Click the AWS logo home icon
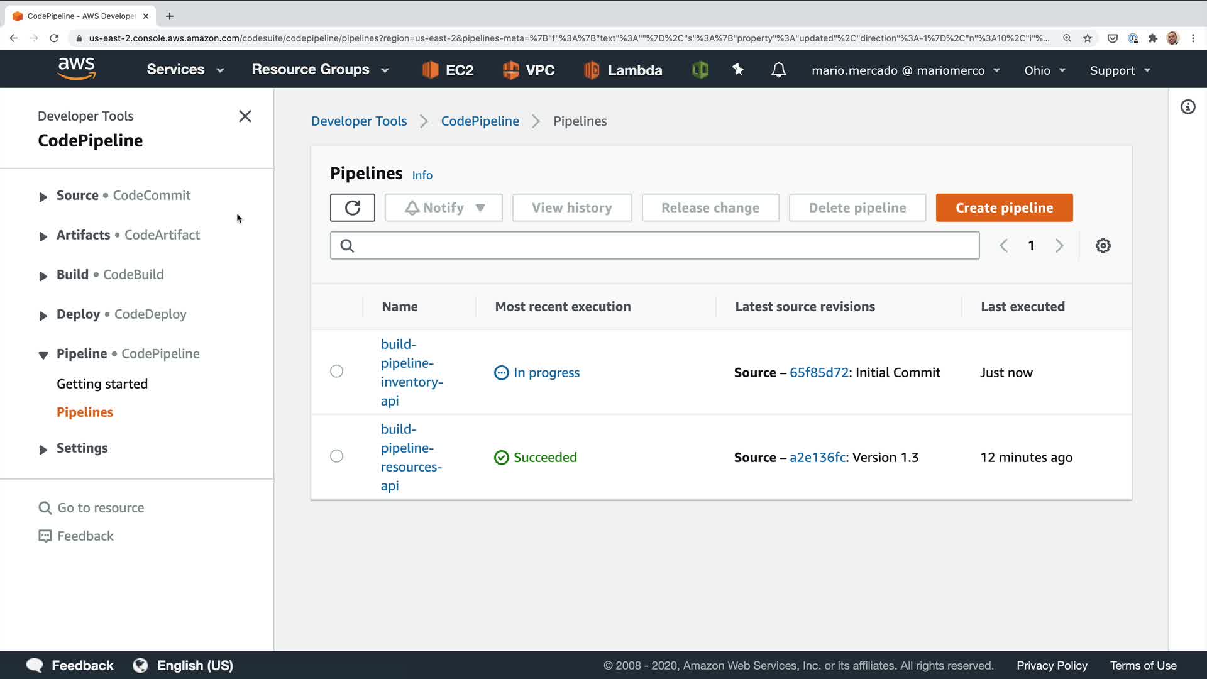 coord(77,69)
